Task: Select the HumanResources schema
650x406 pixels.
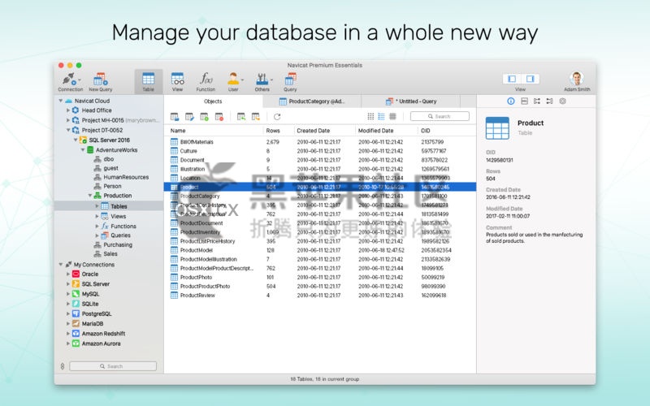Action: pyautogui.click(x=121, y=177)
